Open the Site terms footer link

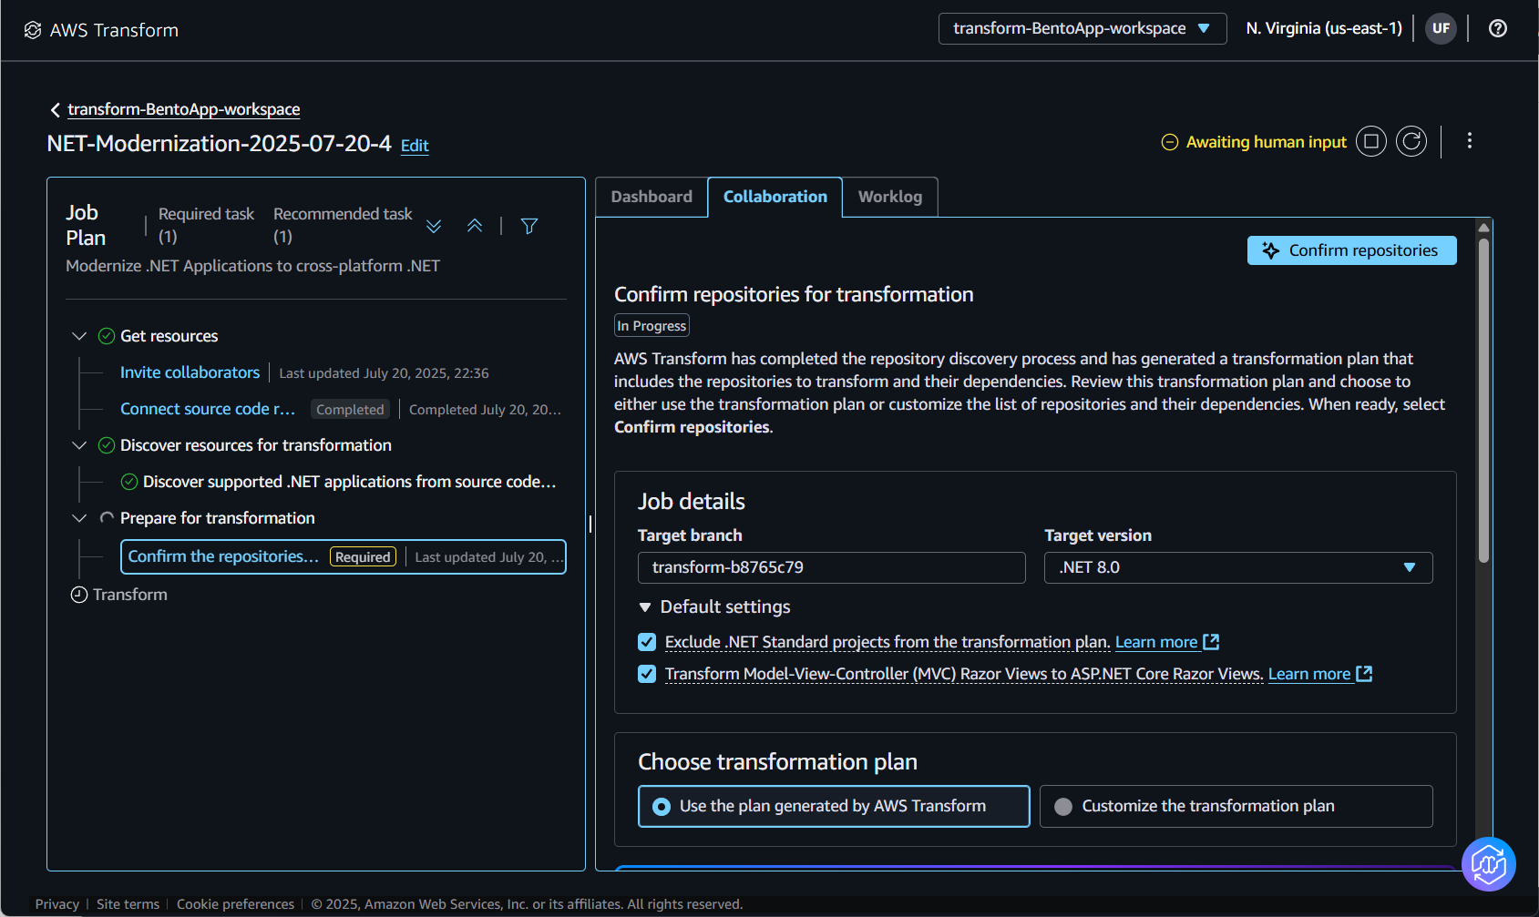click(128, 904)
